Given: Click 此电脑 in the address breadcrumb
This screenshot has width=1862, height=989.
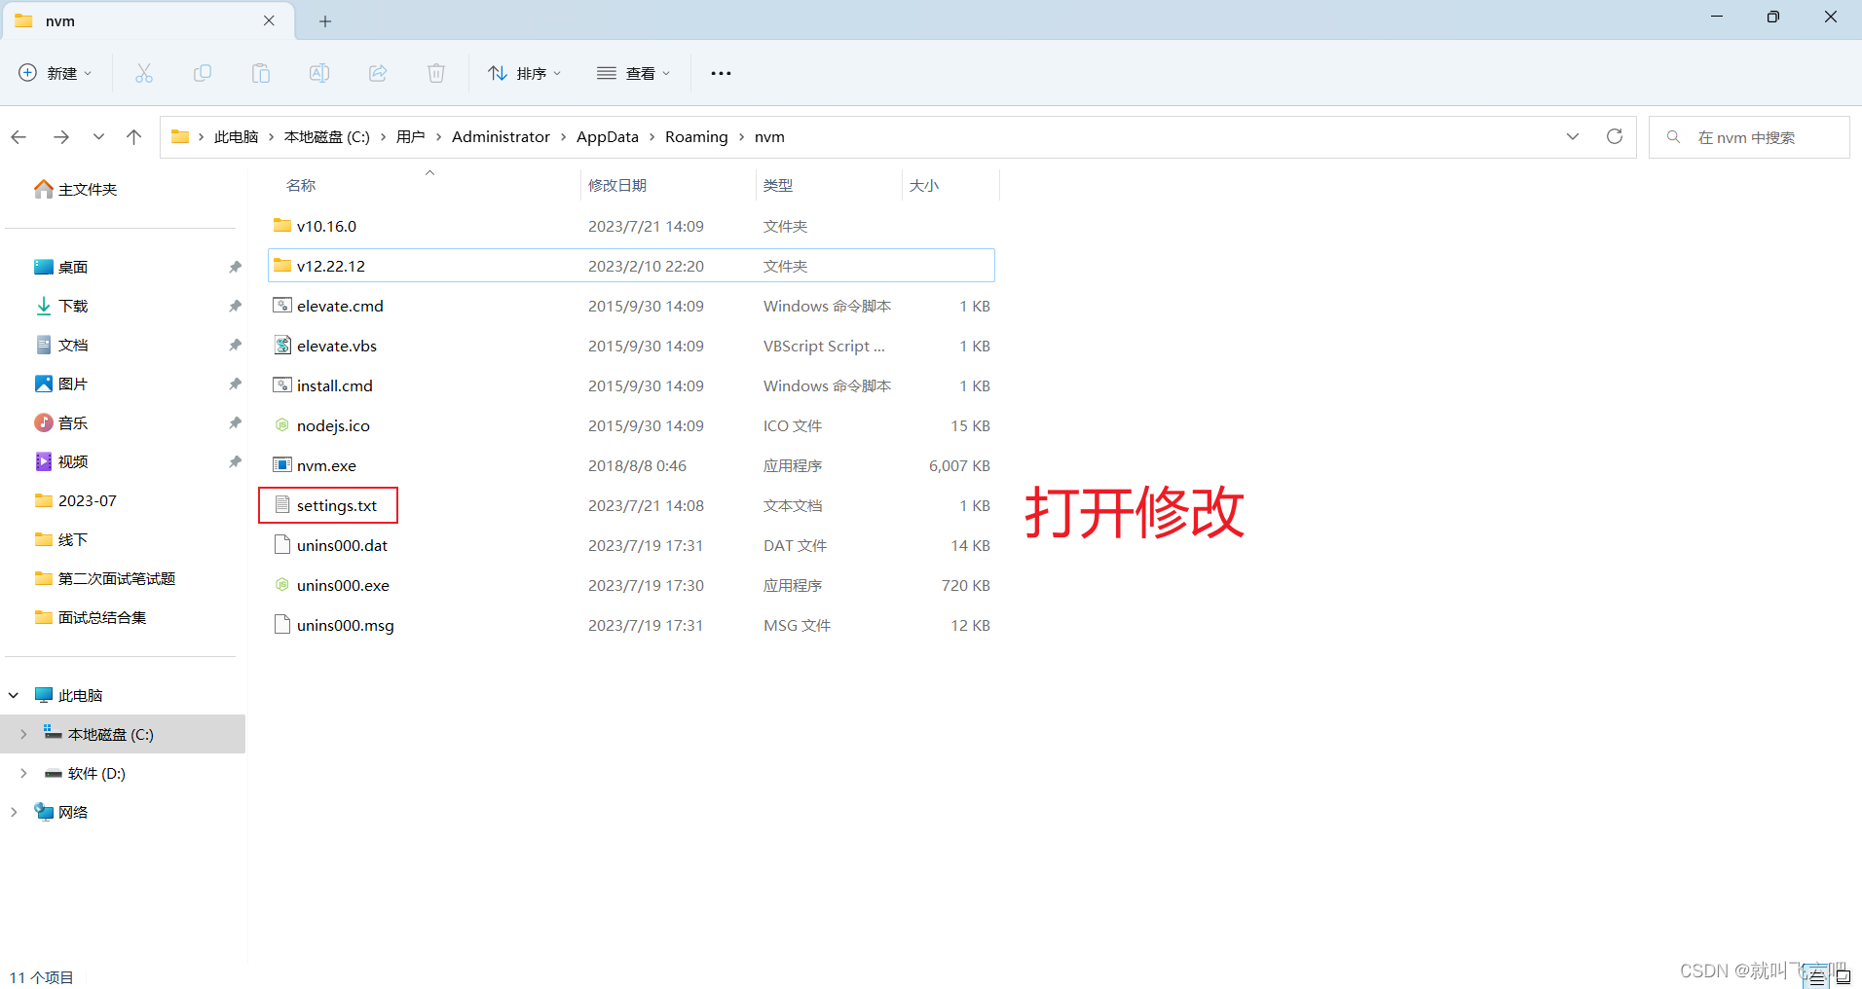Looking at the screenshot, I should tap(236, 137).
